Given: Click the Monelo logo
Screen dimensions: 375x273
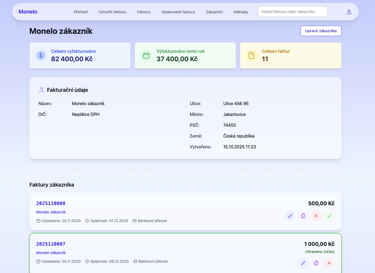Looking at the screenshot, I should 28,12.
